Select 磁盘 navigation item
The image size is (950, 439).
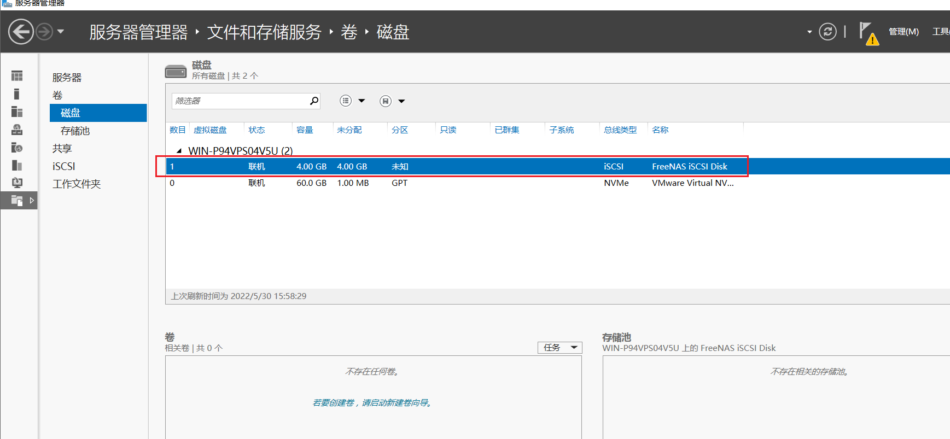coord(98,113)
